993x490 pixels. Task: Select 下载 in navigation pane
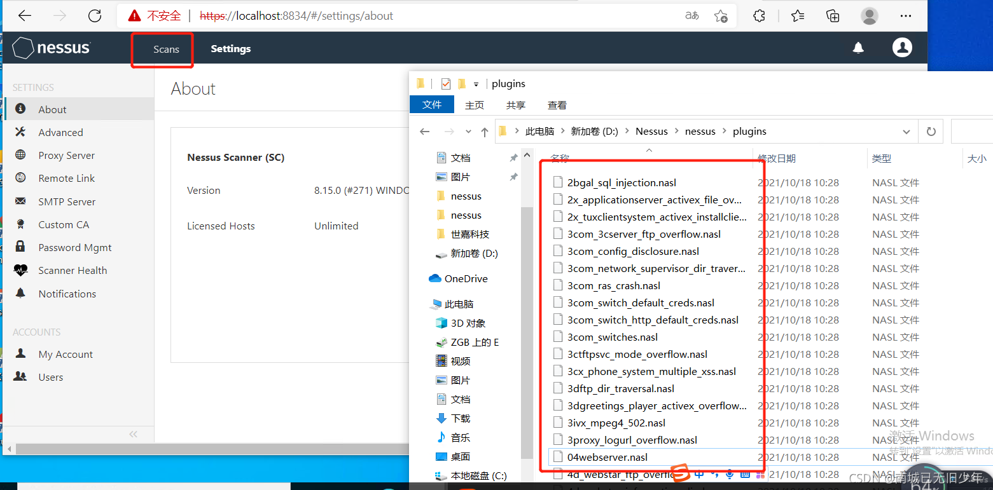point(461,418)
